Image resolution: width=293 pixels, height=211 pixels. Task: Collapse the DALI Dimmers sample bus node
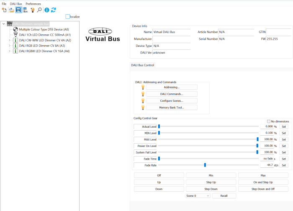[3, 24]
